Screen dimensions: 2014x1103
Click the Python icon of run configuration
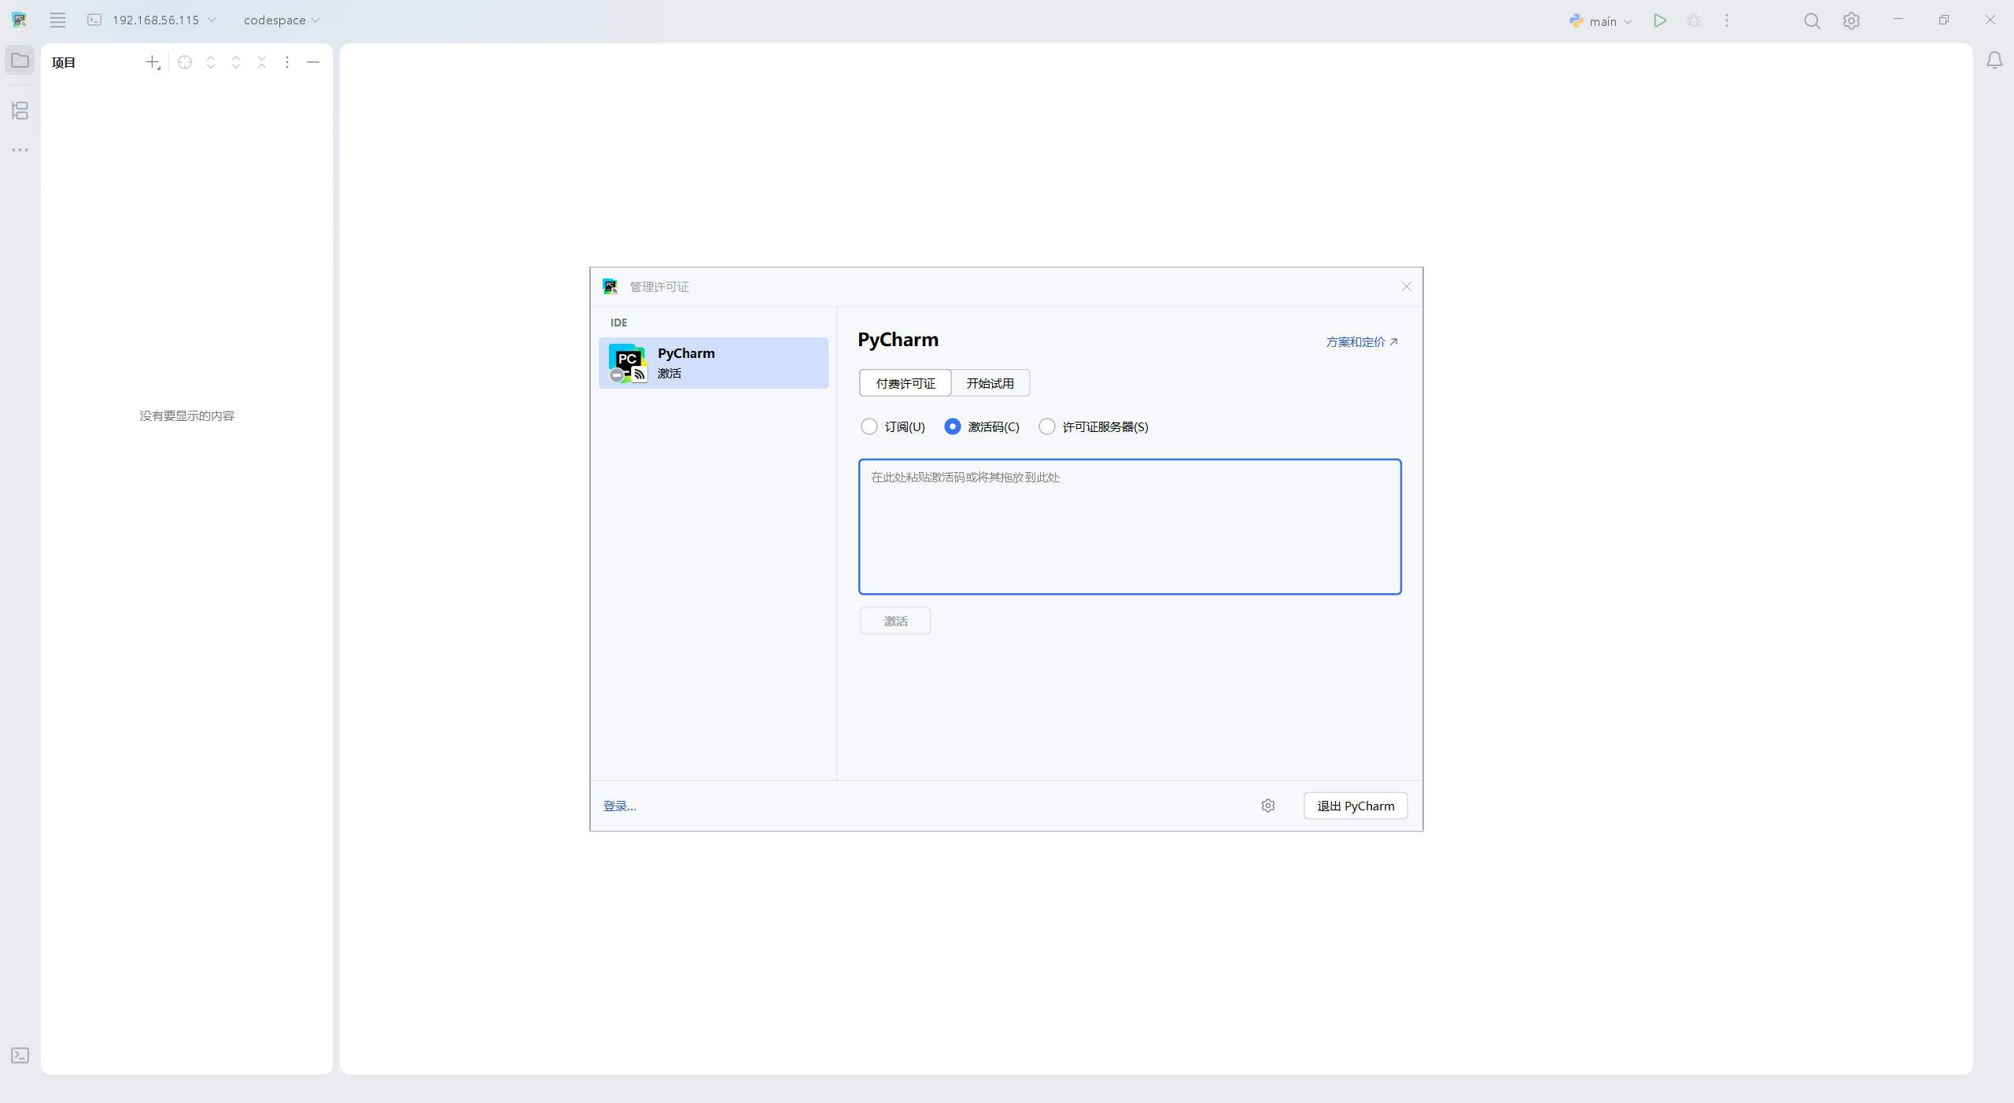pos(1576,21)
